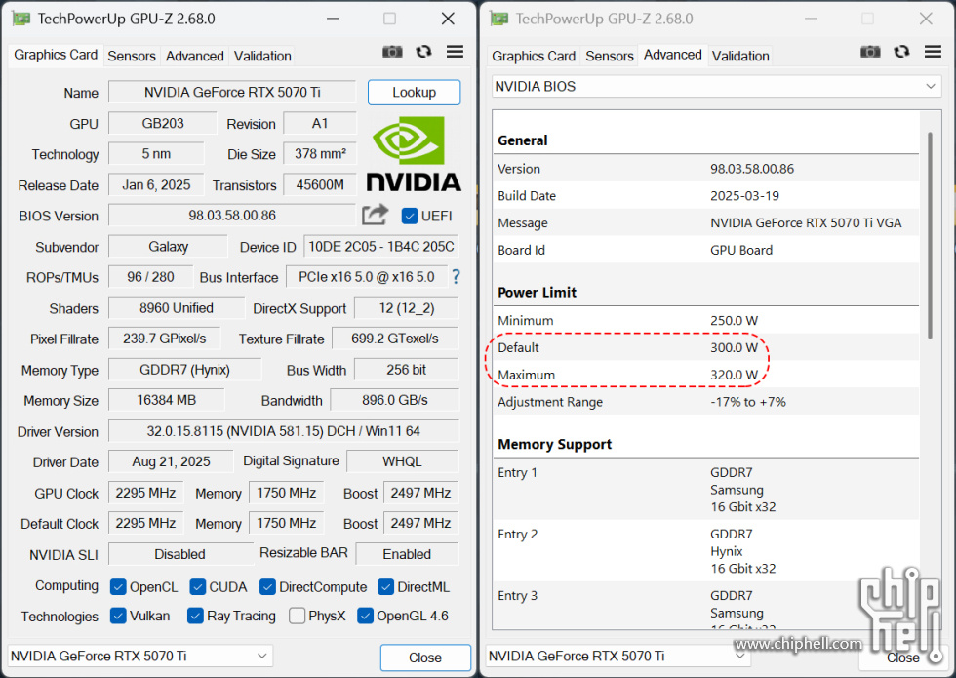Toggle the OpenCL checkbox
This screenshot has width=956, height=678.
tap(118, 586)
